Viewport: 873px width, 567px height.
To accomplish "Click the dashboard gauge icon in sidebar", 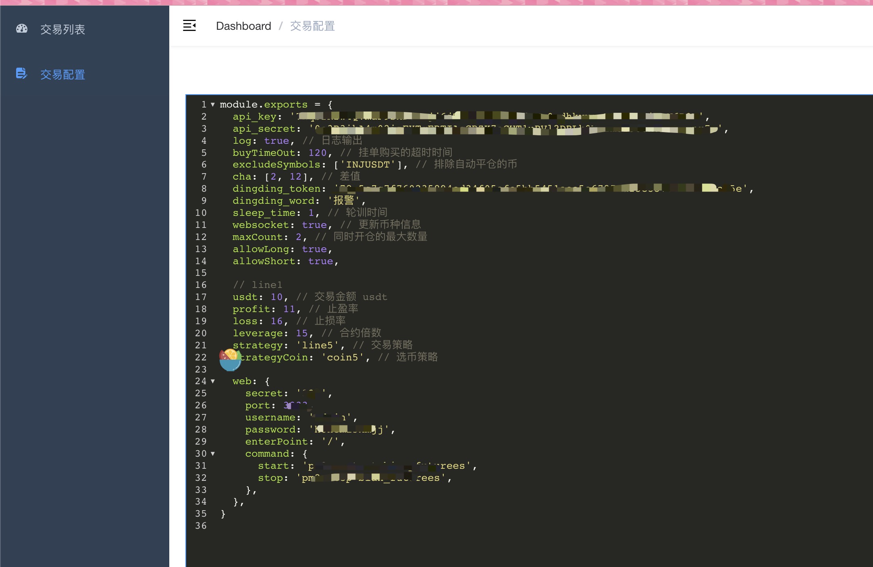I will (x=22, y=29).
